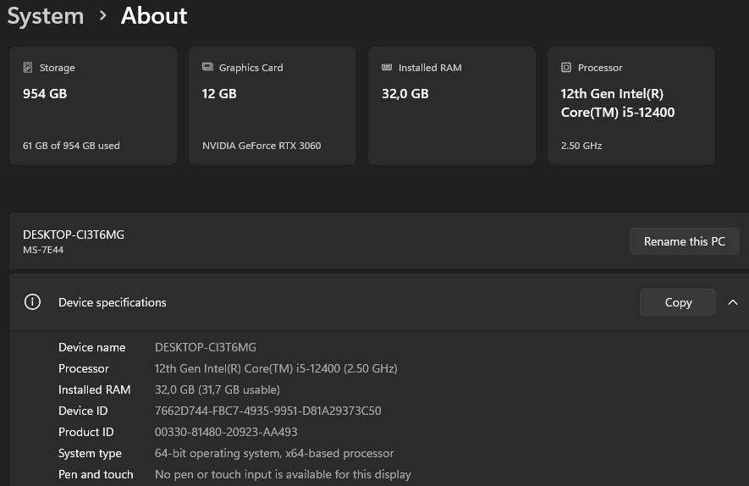The width and height of the screenshot is (749, 486).
Task: Open the 954 GB Storage card
Action: tap(93, 106)
